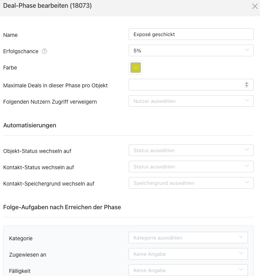Click the help icon next to Erfolgschance
Image resolution: width=260 pixels, height=276 pixels.
(x=44, y=51)
